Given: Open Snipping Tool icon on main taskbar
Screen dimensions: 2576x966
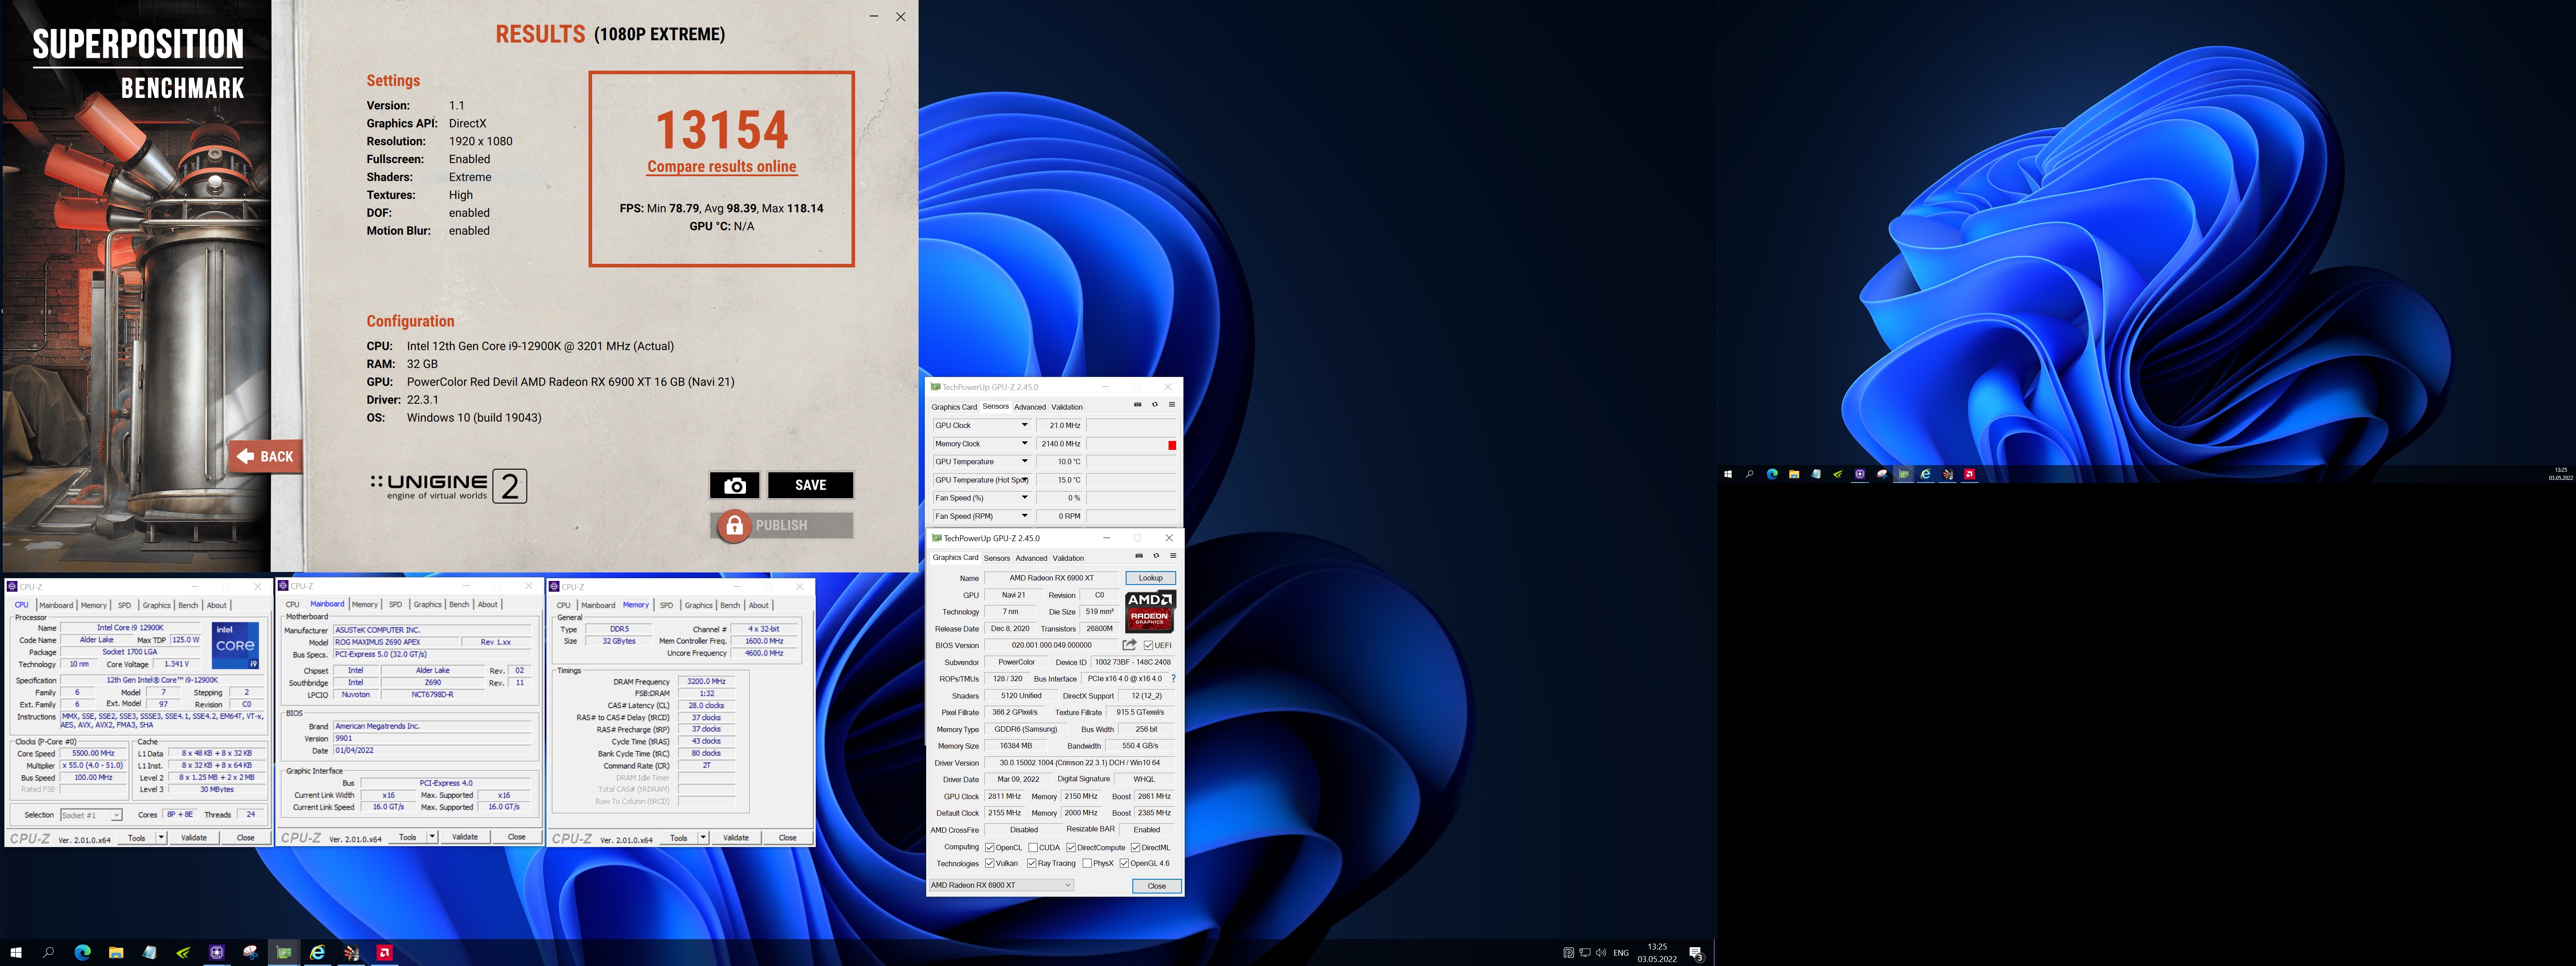Looking at the screenshot, I should [x=250, y=952].
